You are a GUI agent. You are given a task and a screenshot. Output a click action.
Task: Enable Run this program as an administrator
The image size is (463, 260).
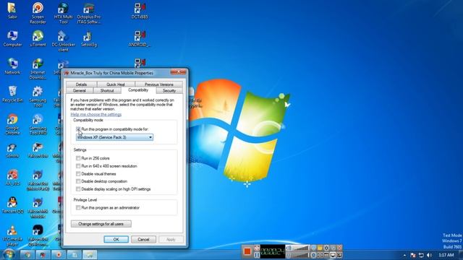coord(78,207)
